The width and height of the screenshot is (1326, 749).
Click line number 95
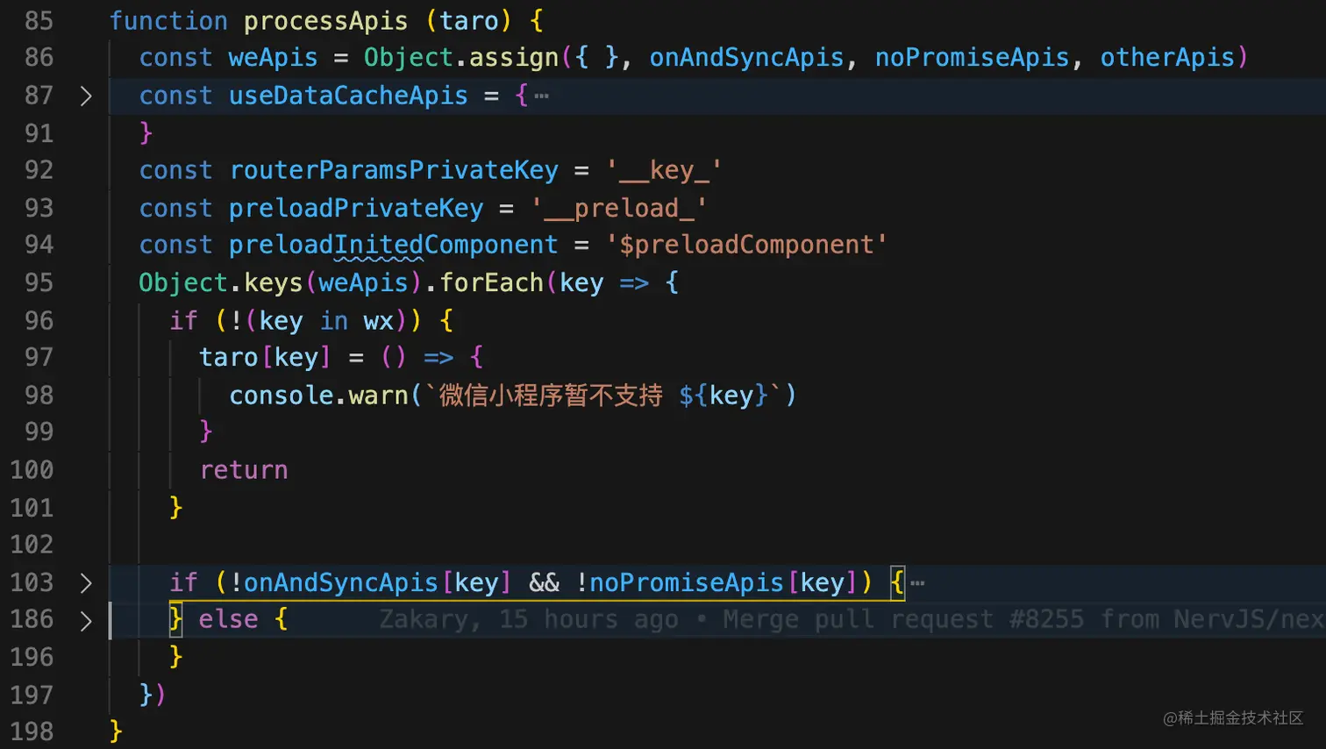point(39,282)
